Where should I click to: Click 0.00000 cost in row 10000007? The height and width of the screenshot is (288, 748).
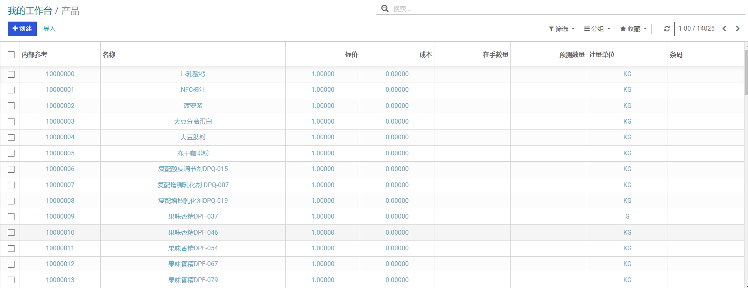[397, 185]
